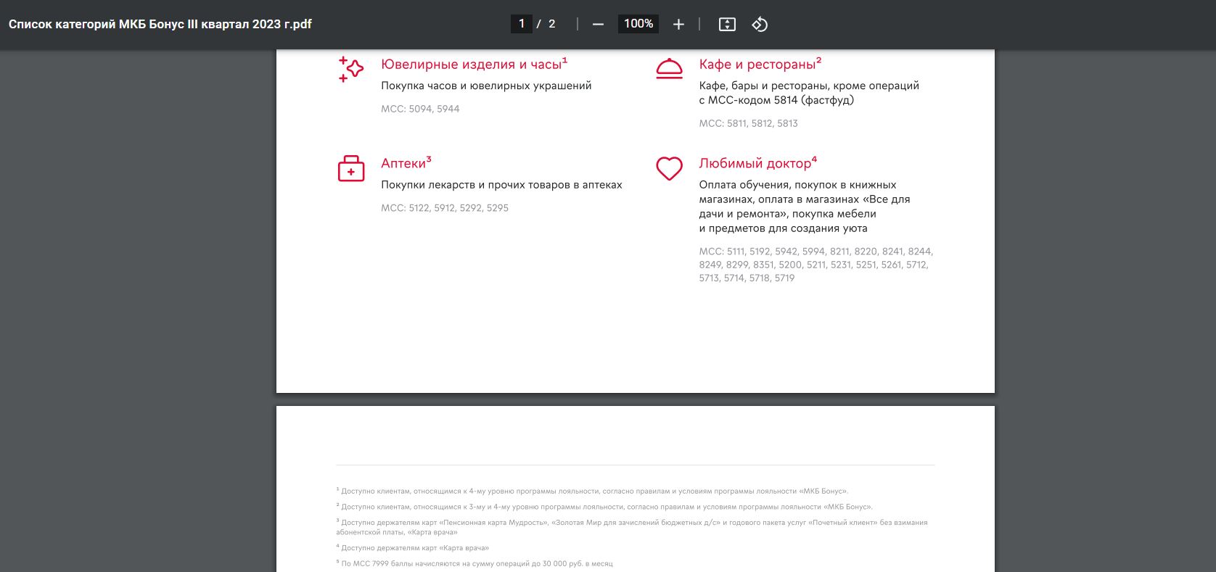Click the MCC: 5811, 5812, 5813 line

point(748,123)
